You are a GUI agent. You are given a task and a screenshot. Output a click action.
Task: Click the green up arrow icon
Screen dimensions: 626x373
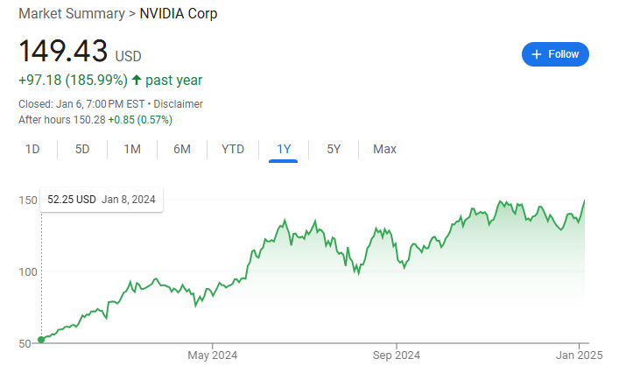tap(137, 80)
